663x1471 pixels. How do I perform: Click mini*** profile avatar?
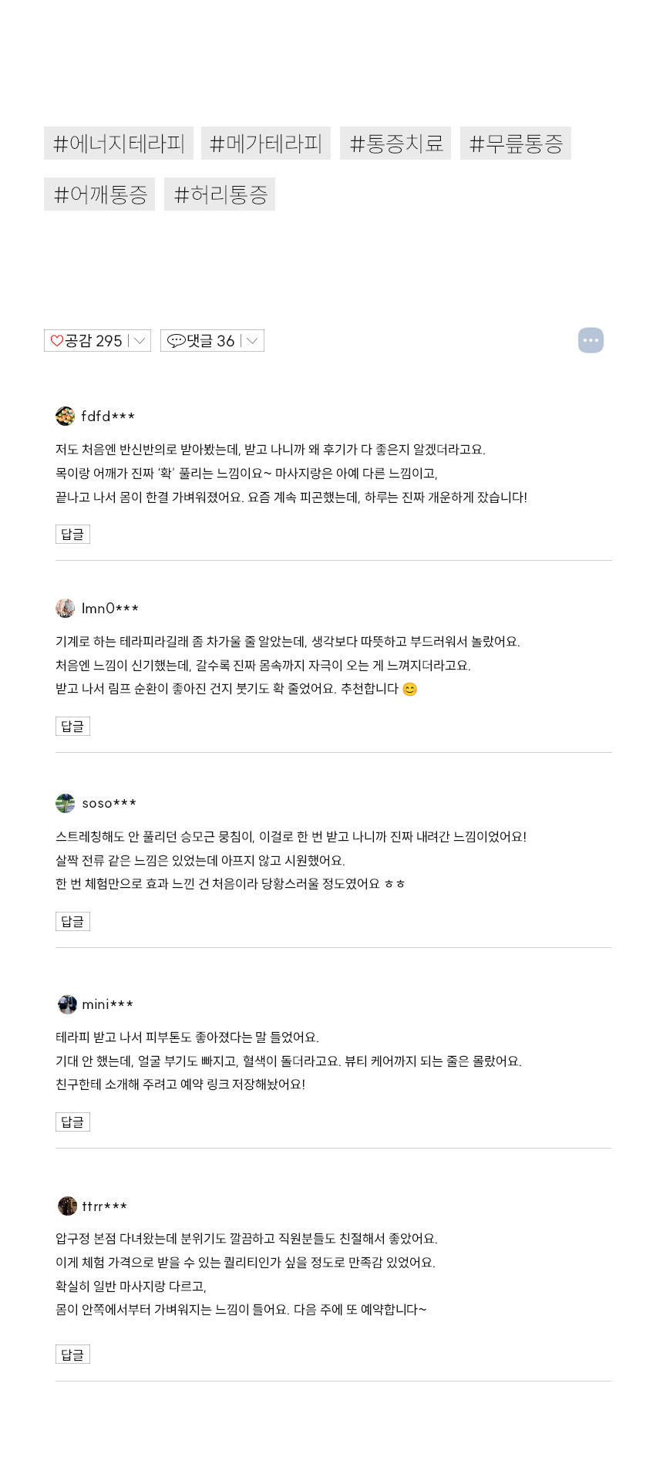pyautogui.click(x=67, y=1004)
